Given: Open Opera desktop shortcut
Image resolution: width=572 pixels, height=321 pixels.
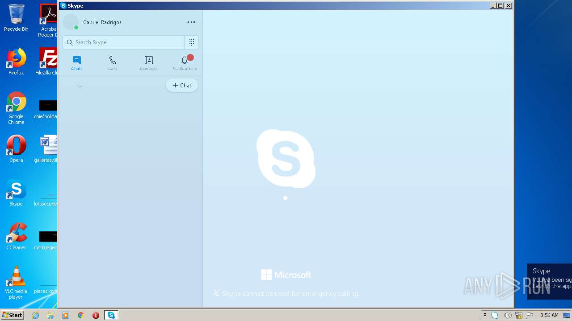Looking at the screenshot, I should pyautogui.click(x=16, y=149).
